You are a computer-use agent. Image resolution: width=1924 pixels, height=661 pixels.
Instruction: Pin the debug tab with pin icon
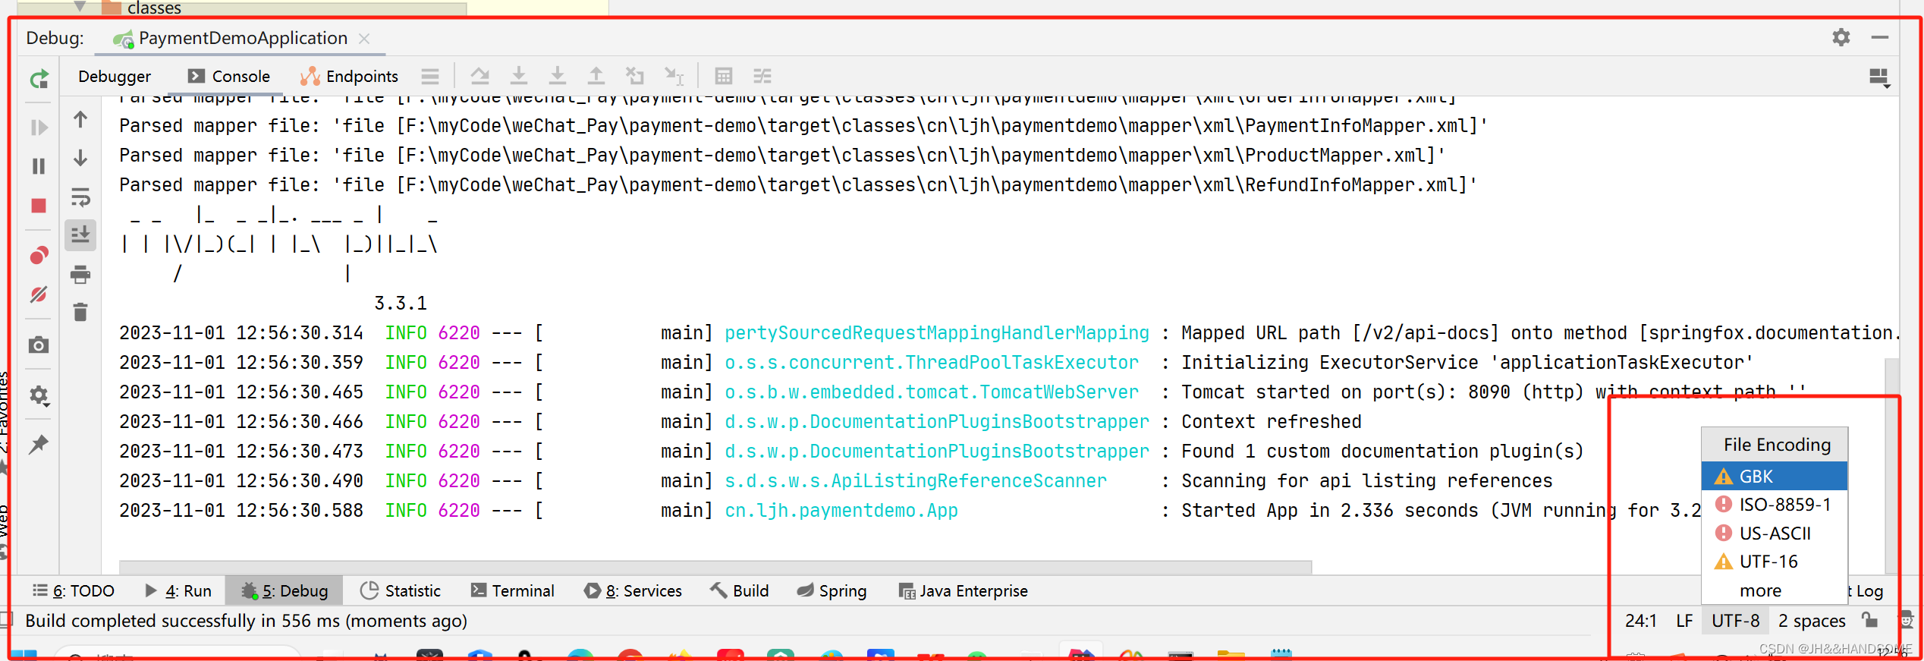pos(39,445)
